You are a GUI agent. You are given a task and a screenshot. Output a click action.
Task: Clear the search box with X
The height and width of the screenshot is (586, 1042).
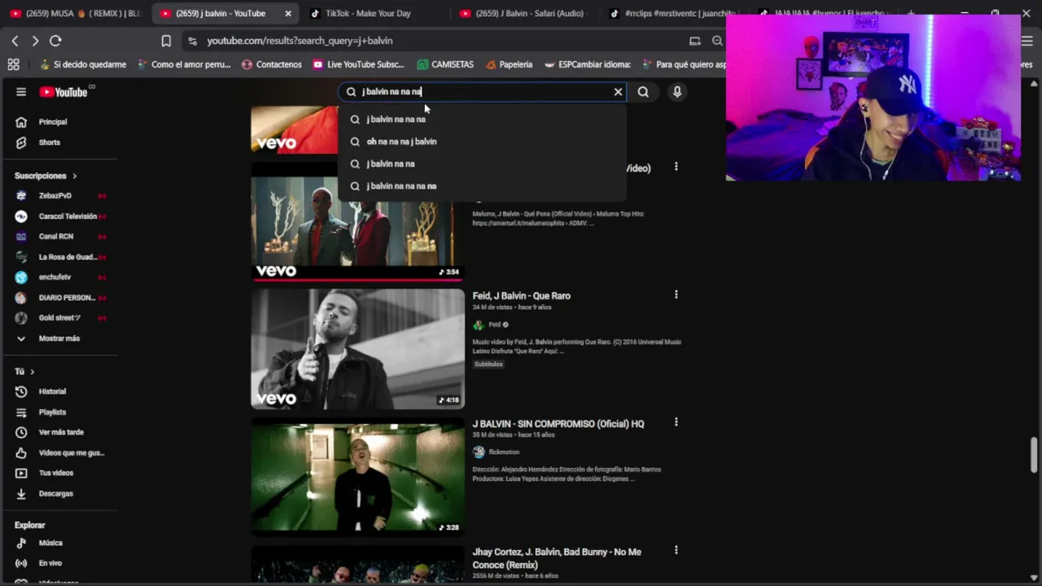click(618, 92)
